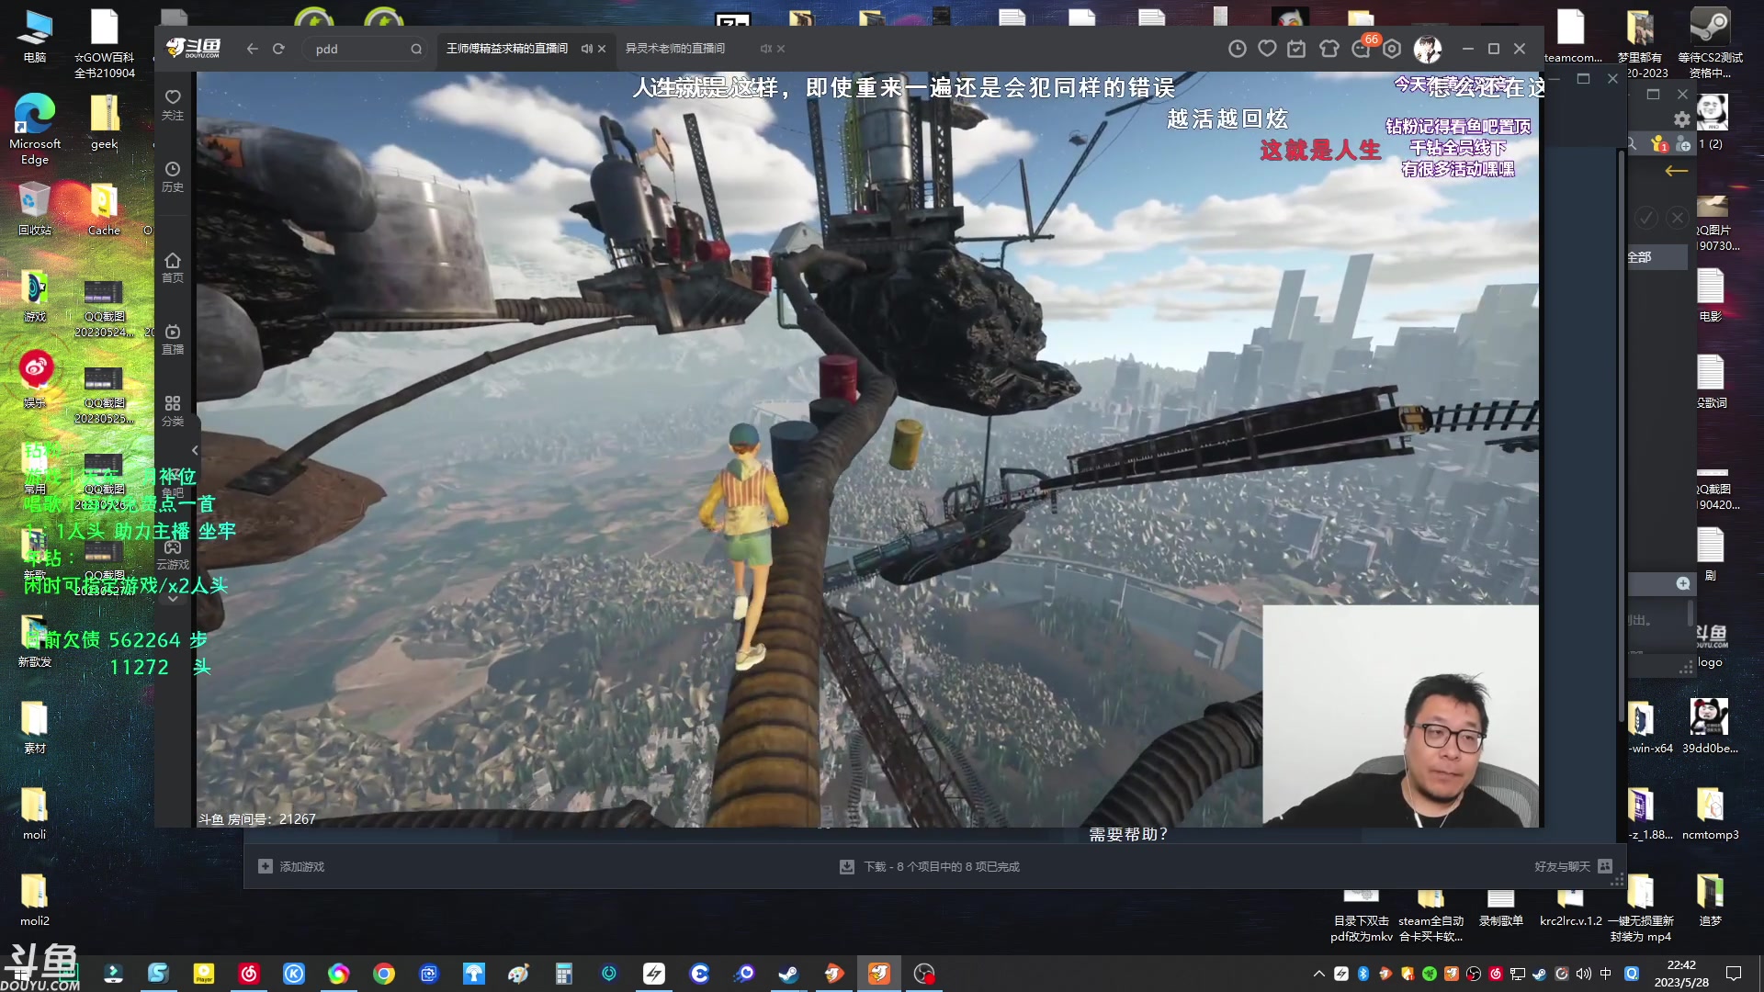Open 好友与聊天 in the Steam window
This screenshot has height=992, width=1764.
pyautogui.click(x=1573, y=866)
